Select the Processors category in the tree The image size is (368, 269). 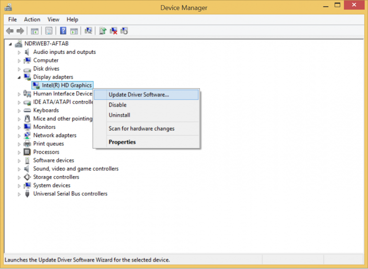point(46,152)
